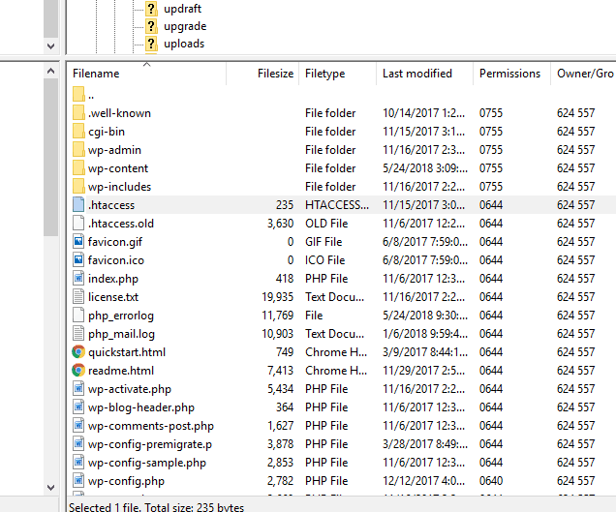This screenshot has width=616, height=512.
Task: Select the upgrade tree item label
Action: pos(185,26)
